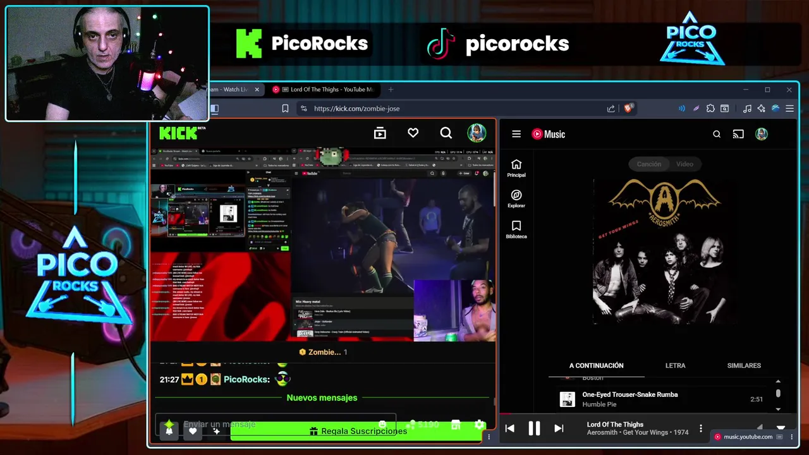
Task: Open Kick browse/clips icon in header
Action: (x=380, y=133)
